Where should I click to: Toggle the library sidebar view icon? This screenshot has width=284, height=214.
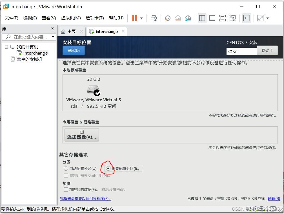click(x=202, y=18)
